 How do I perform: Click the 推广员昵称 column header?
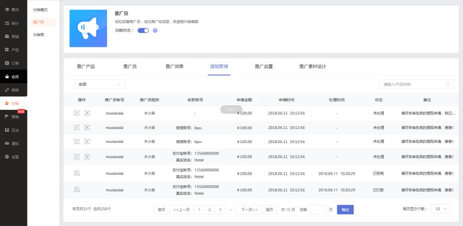point(150,100)
